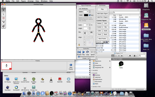Expand the SHARED section in sidebar
The height and width of the screenshot is (97, 155).
click(x=92, y=70)
